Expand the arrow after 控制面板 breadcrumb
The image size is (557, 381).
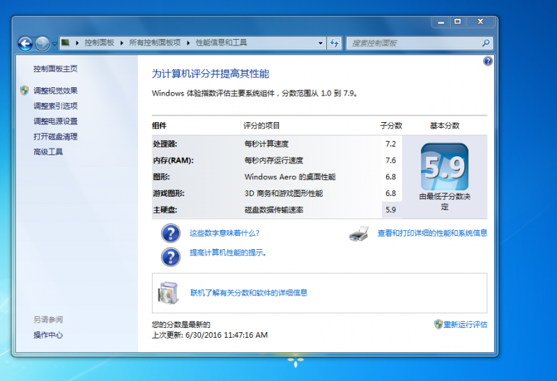[122, 43]
